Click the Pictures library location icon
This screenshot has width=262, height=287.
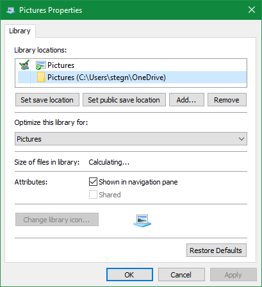click(x=40, y=65)
